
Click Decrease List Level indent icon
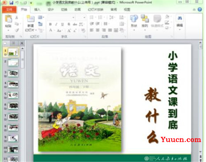91,24
